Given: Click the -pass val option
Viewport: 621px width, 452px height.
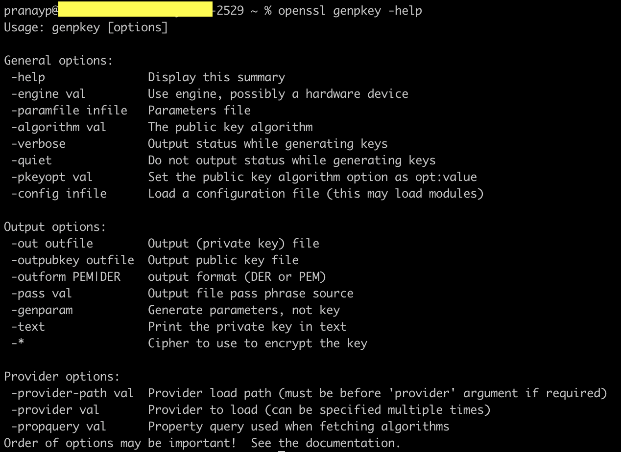Looking at the screenshot, I should click(41, 294).
